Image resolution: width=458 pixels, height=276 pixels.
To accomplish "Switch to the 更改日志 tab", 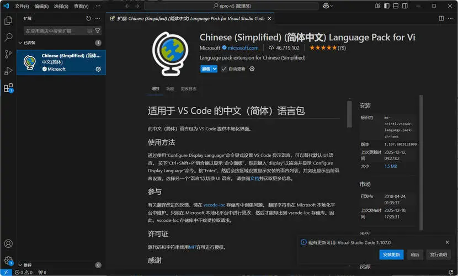I will 188,88.
